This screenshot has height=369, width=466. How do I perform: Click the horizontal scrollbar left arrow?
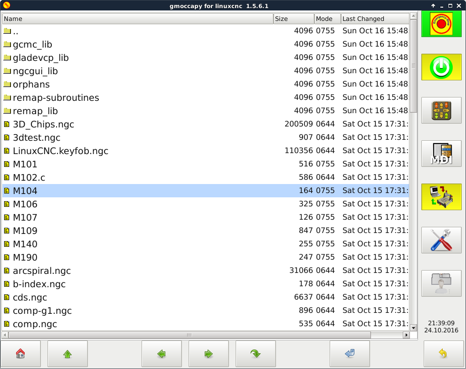5,335
